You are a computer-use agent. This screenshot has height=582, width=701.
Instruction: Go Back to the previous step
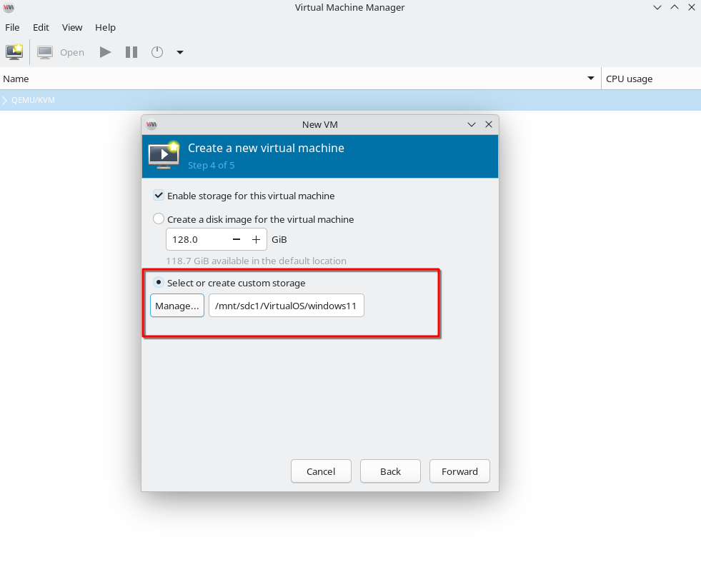tap(390, 471)
